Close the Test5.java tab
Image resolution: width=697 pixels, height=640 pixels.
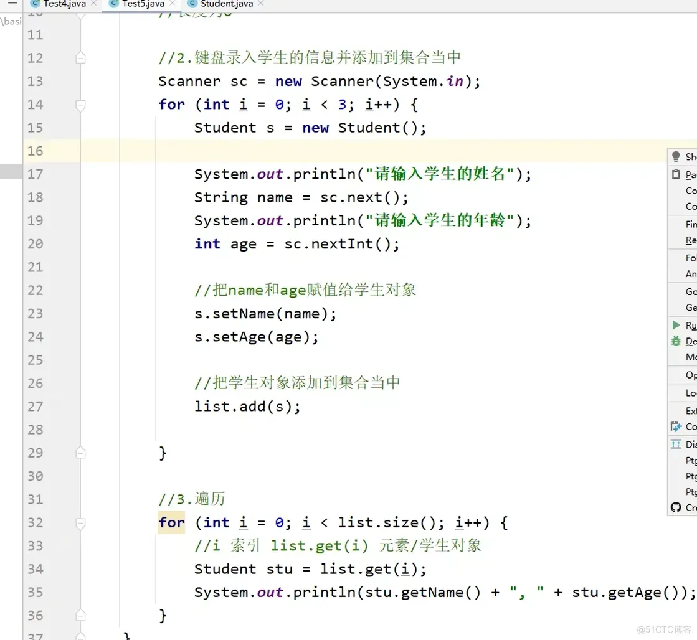[173, 3]
